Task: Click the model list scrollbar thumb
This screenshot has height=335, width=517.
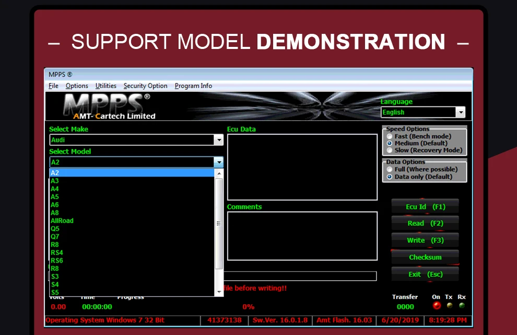Action: point(219,224)
